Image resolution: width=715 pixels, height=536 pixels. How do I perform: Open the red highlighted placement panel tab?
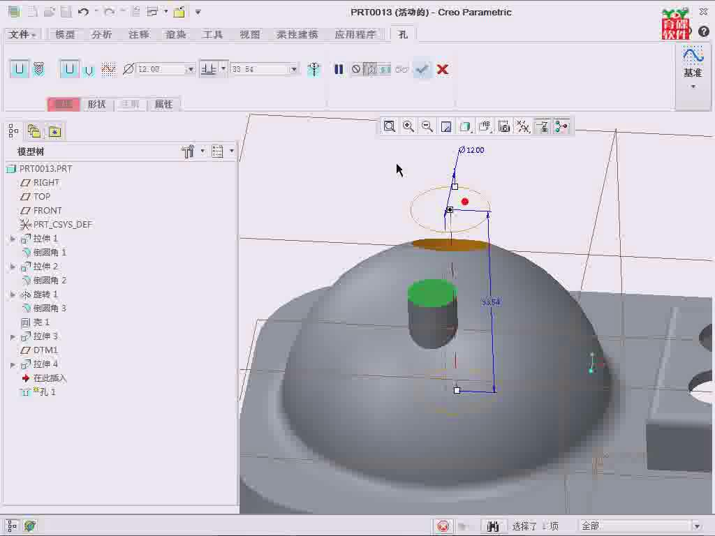[64, 105]
